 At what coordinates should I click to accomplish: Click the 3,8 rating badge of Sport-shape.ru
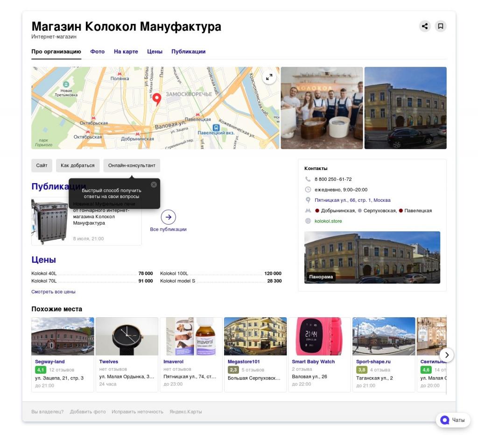tap(362, 370)
